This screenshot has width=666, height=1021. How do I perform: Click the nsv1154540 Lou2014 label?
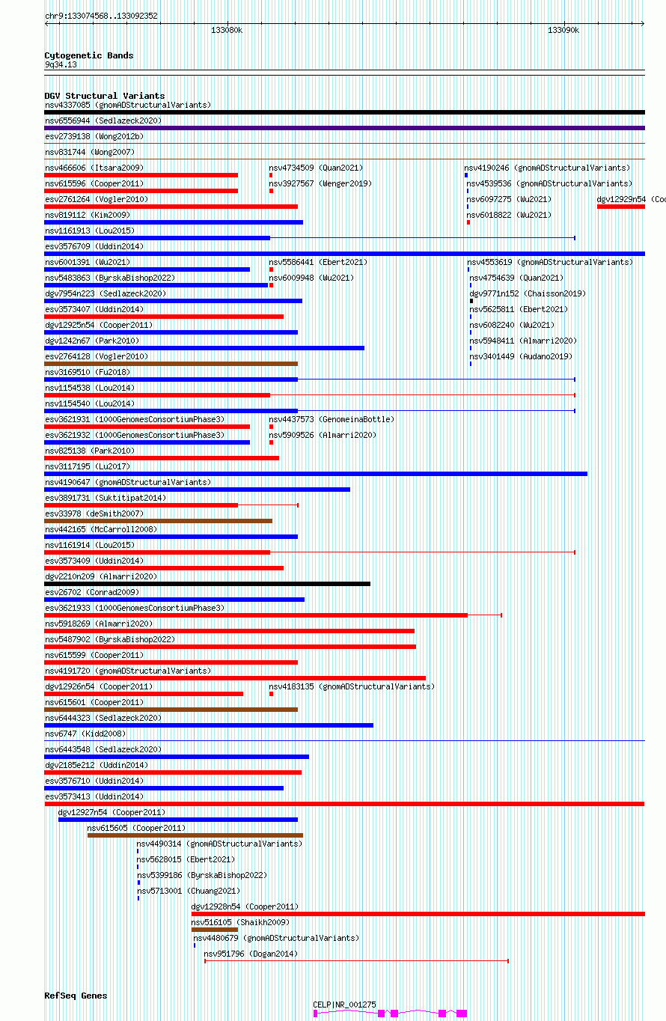90,403
